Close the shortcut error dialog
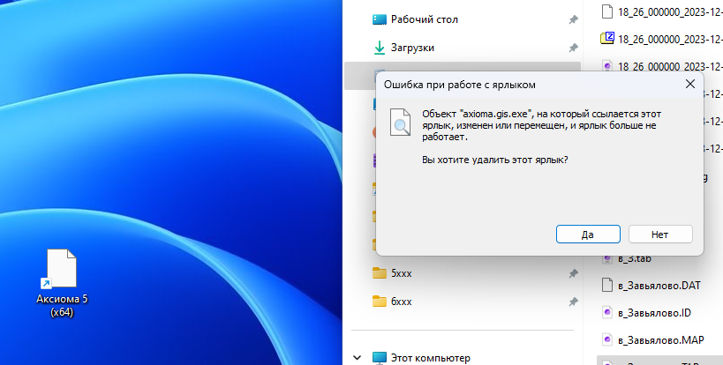Screen dimensions: 723x365 click(689, 85)
